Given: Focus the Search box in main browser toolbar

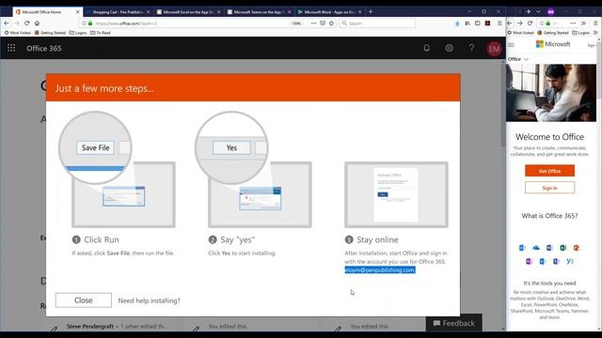Looking at the screenshot, I should click(x=377, y=23).
